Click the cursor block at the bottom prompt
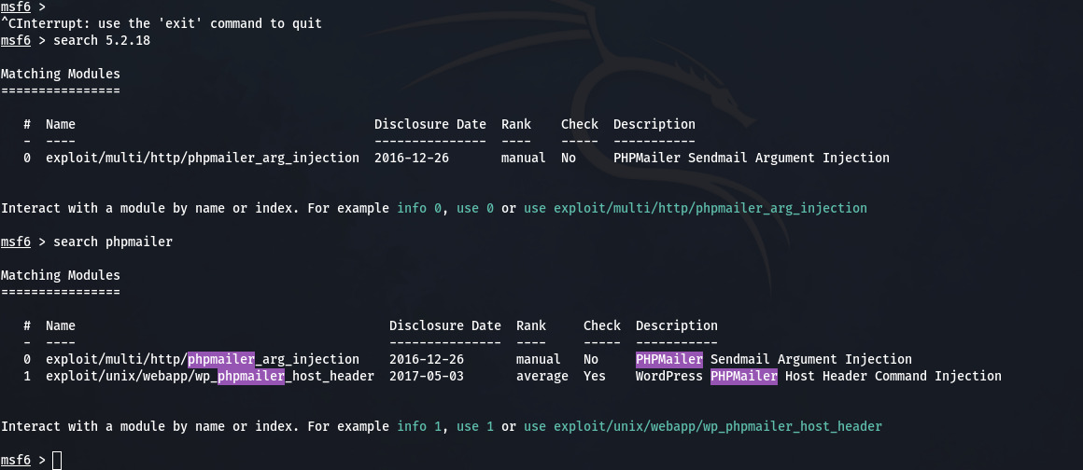This screenshot has width=1083, height=470. (57, 460)
